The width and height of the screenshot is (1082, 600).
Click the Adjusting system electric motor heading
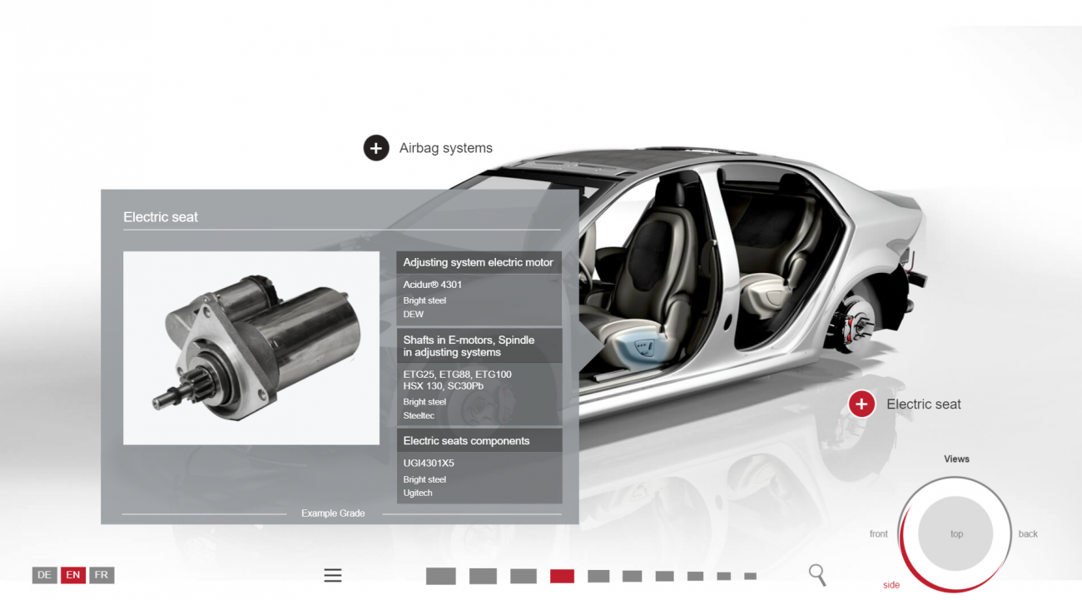pos(479,262)
